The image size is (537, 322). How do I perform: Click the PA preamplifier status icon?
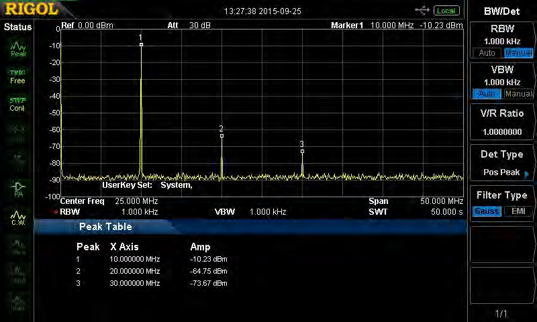(x=18, y=189)
